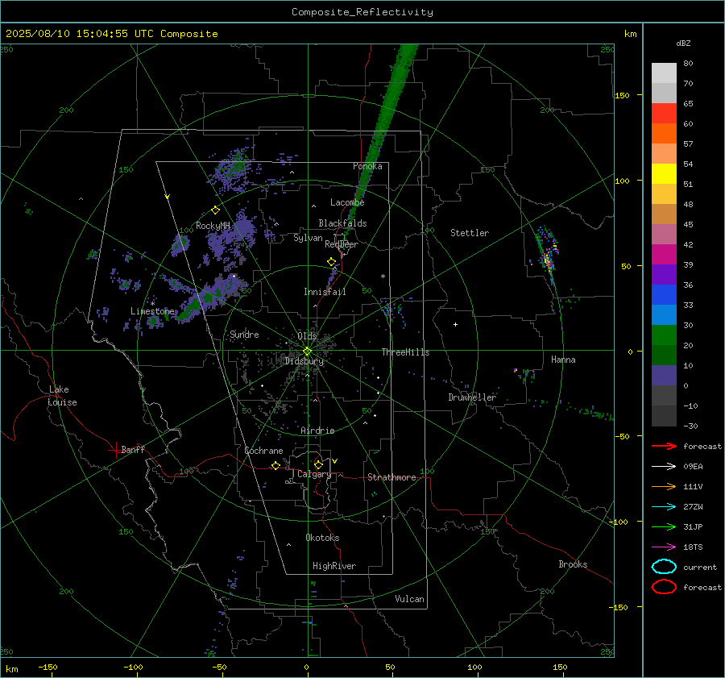Select the Lake Louise label
This screenshot has height=678, width=725.
[62, 396]
